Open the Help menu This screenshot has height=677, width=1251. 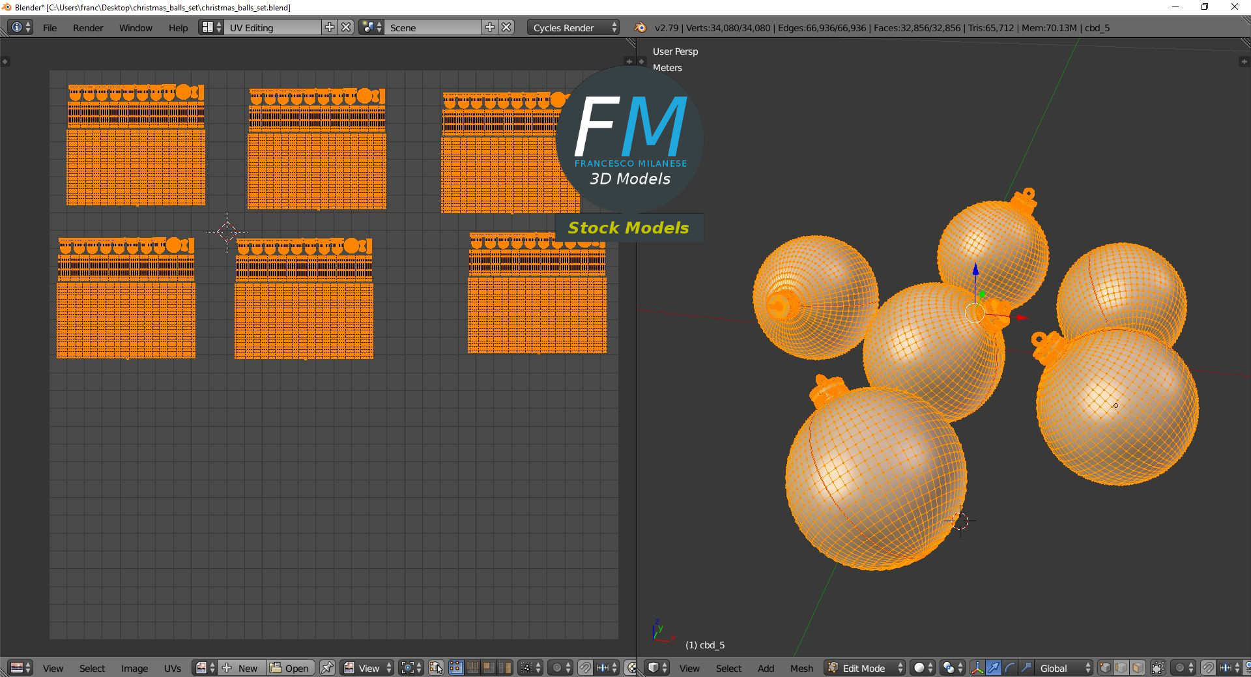point(178,28)
